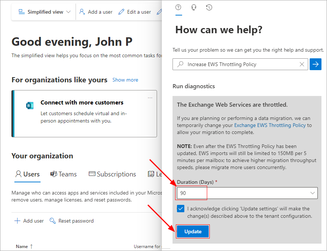Open the headset support contact icon
The width and height of the screenshot is (327, 251).
(194, 7)
